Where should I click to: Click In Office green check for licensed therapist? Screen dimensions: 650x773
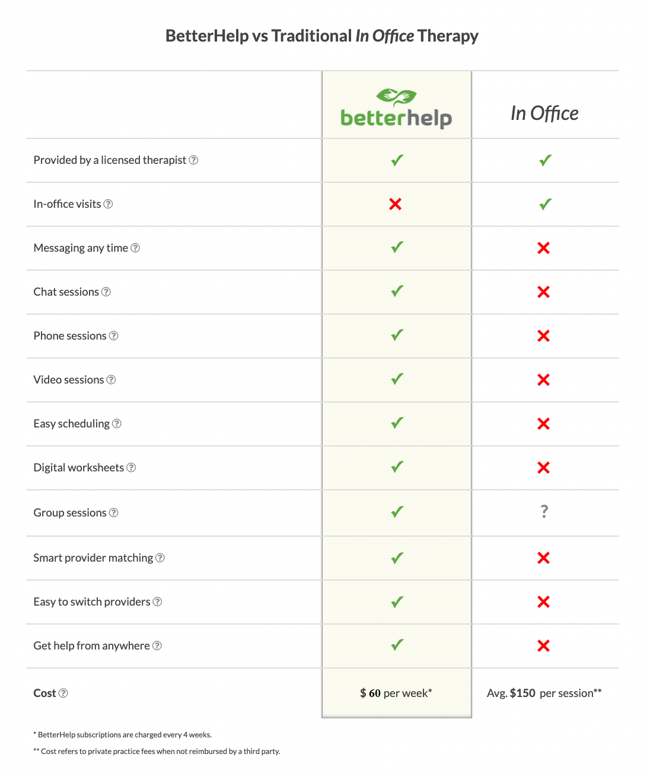tap(546, 160)
